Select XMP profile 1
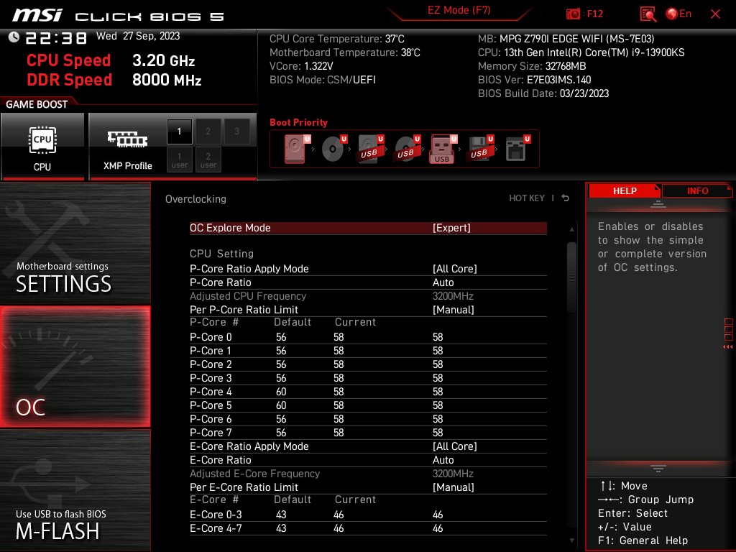 (179, 132)
